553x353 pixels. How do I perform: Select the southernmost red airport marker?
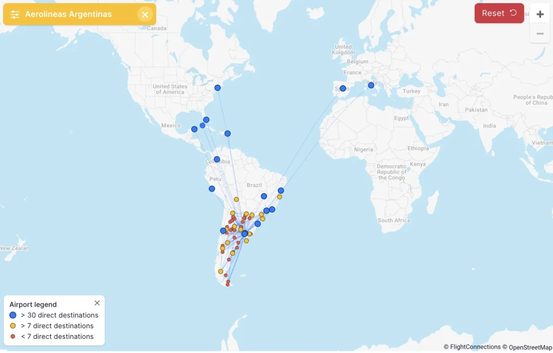[227, 285]
